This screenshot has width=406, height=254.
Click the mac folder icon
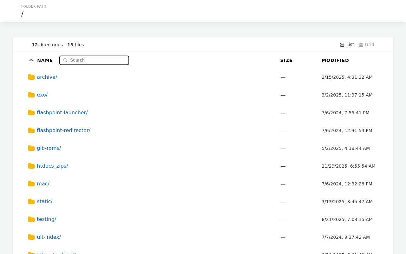click(x=31, y=184)
